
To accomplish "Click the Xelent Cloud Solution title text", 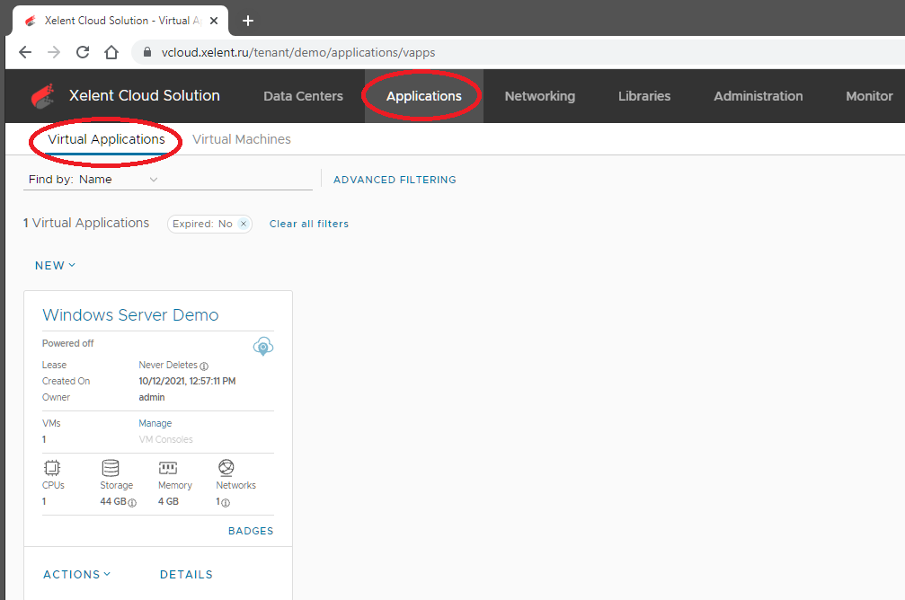I will point(145,96).
